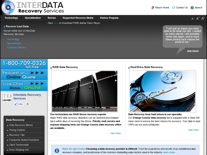Click 'see more' under the testimonial
207x155 pixels.
point(193,51)
